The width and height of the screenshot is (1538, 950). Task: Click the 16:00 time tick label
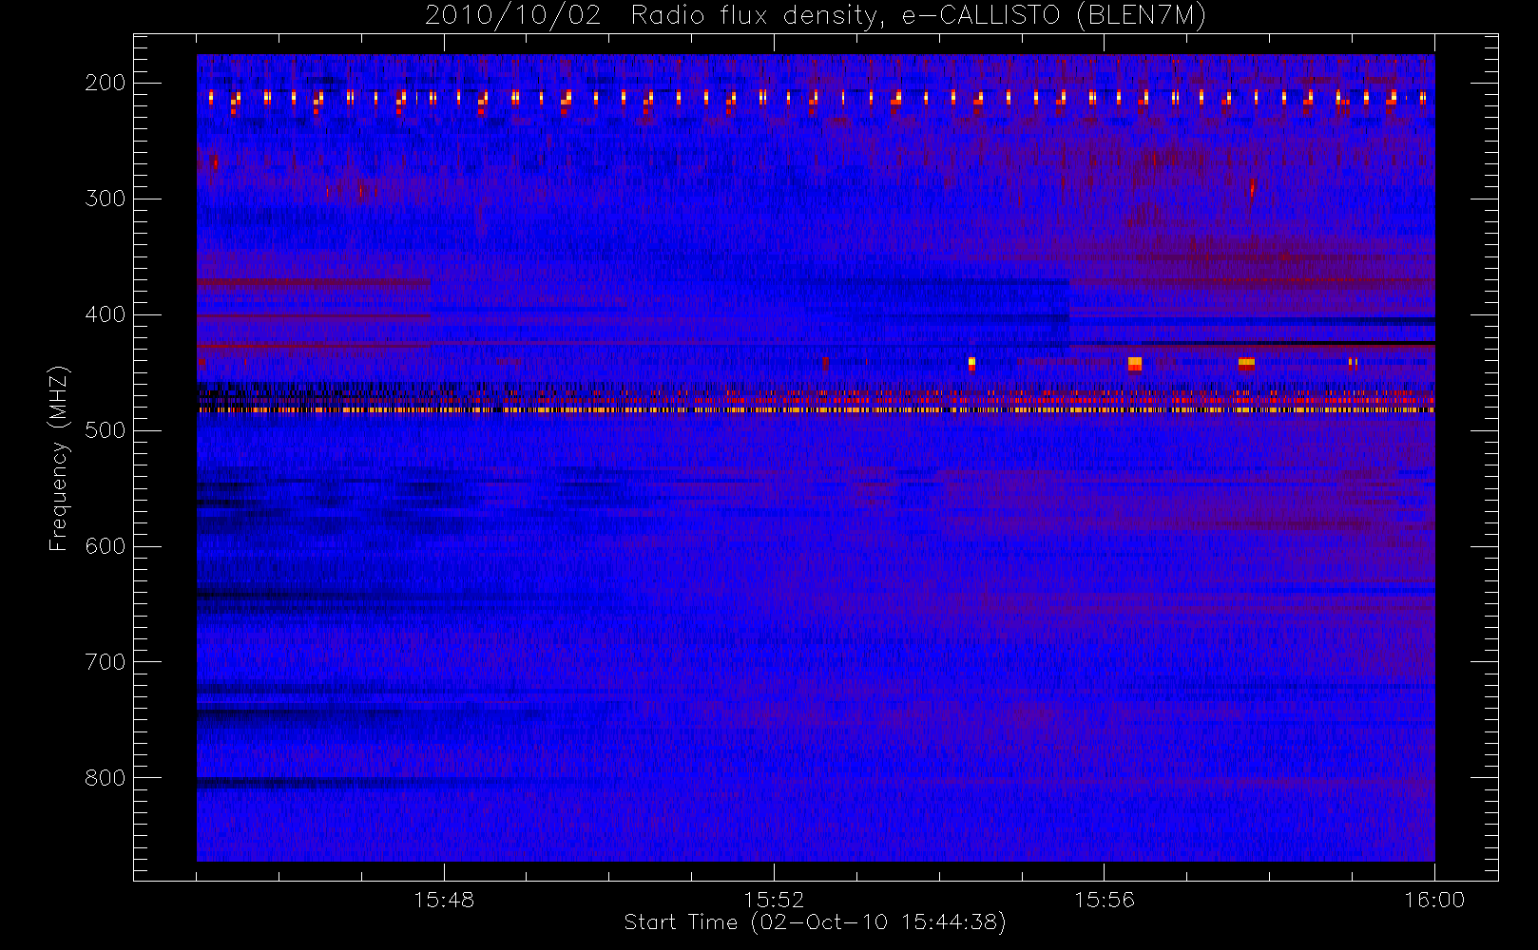click(1434, 900)
